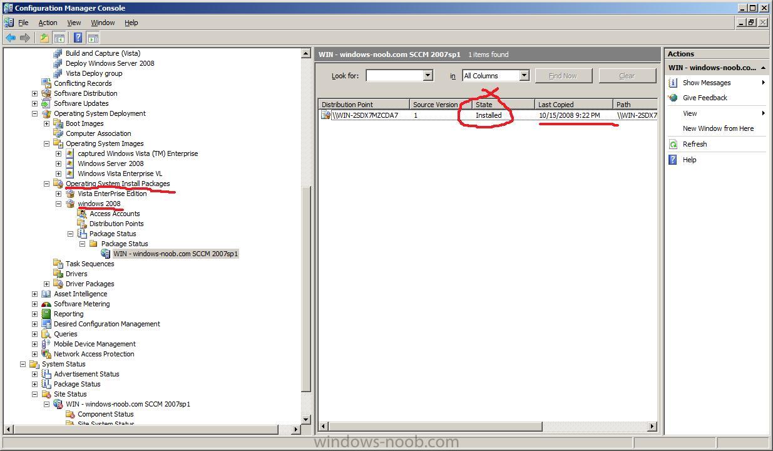Select the Software Metering node icon
The height and width of the screenshot is (451, 773).
click(46, 304)
